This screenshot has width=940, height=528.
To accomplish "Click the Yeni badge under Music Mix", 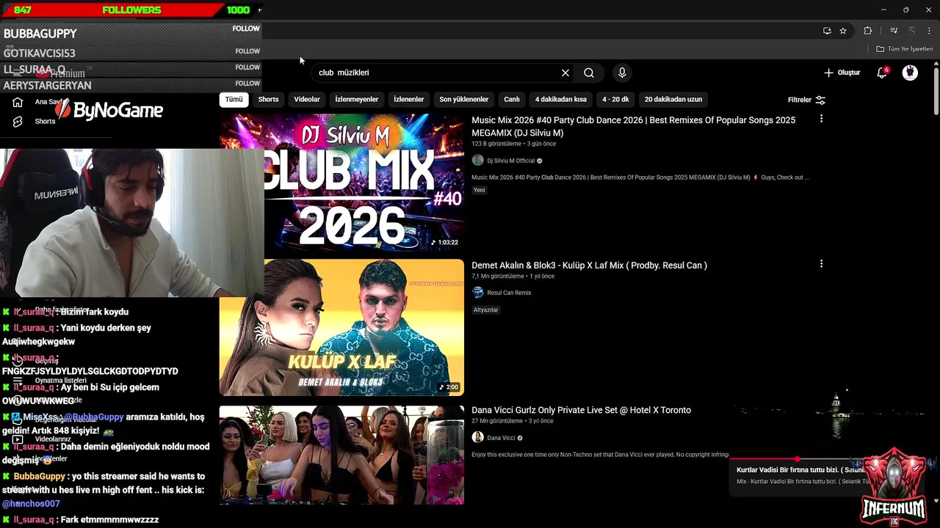I will pyautogui.click(x=479, y=190).
